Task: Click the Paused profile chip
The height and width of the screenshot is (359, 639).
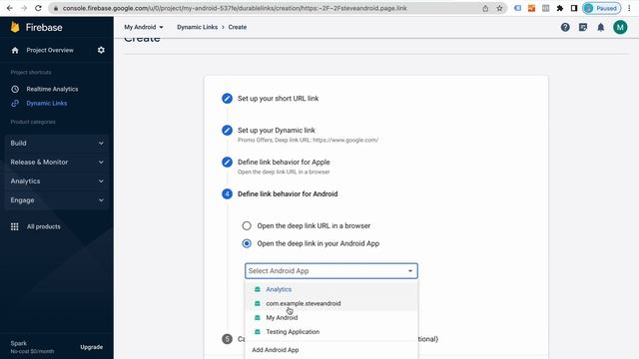Action: click(602, 8)
